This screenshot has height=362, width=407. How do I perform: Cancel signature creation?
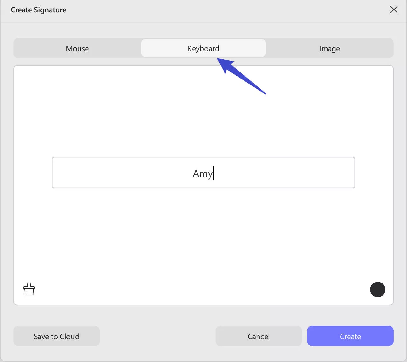[x=259, y=336]
